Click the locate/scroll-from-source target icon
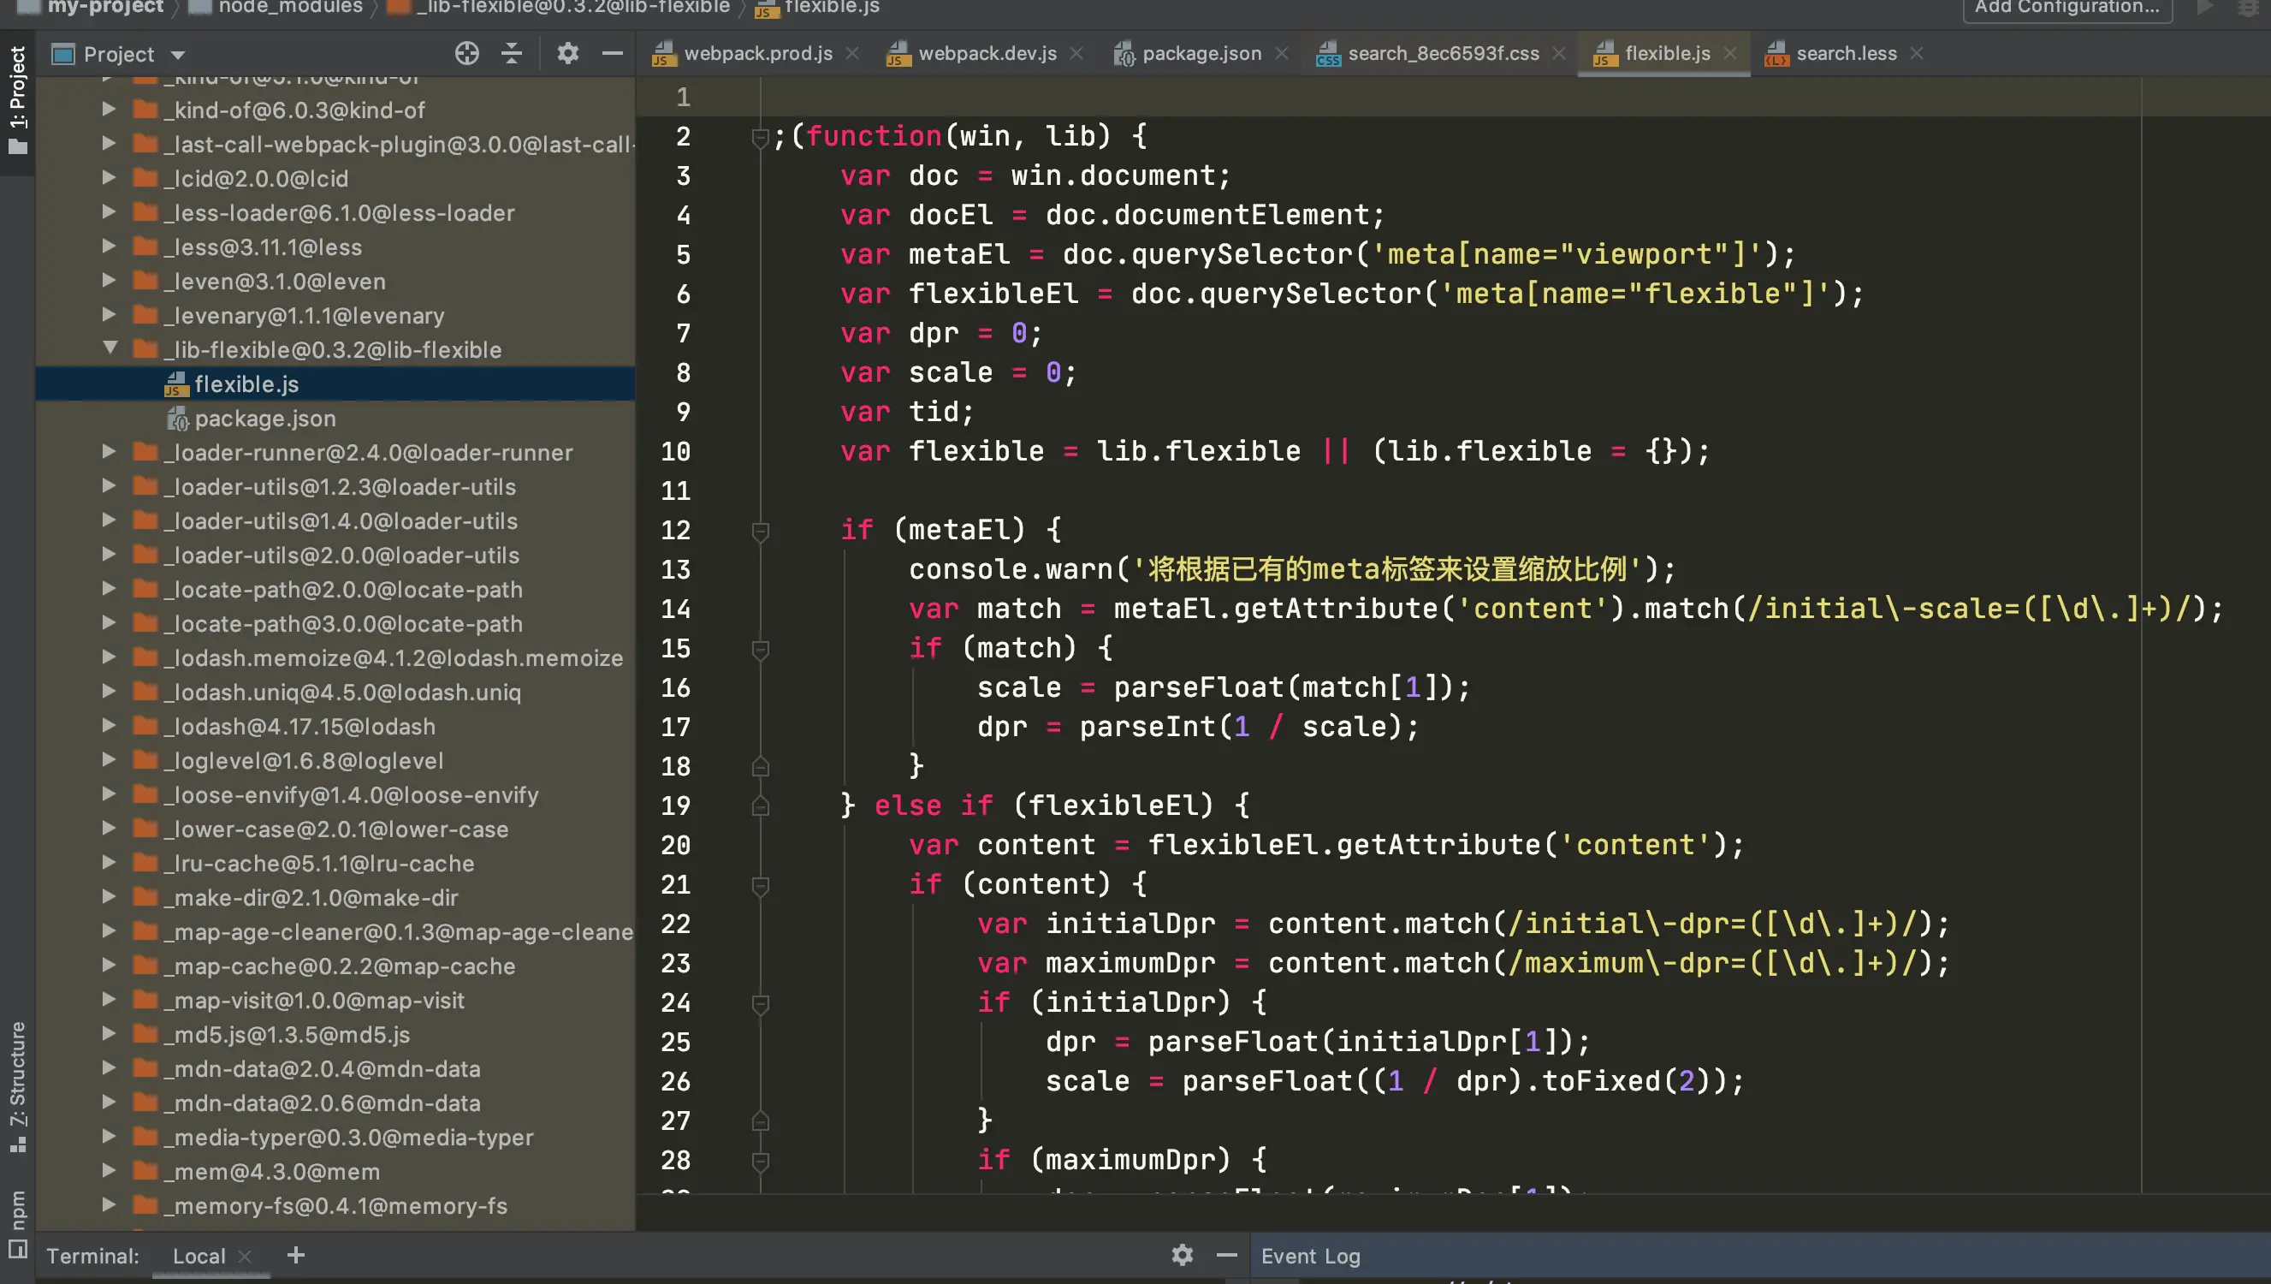Viewport: 2271px width, 1284px height. click(466, 54)
